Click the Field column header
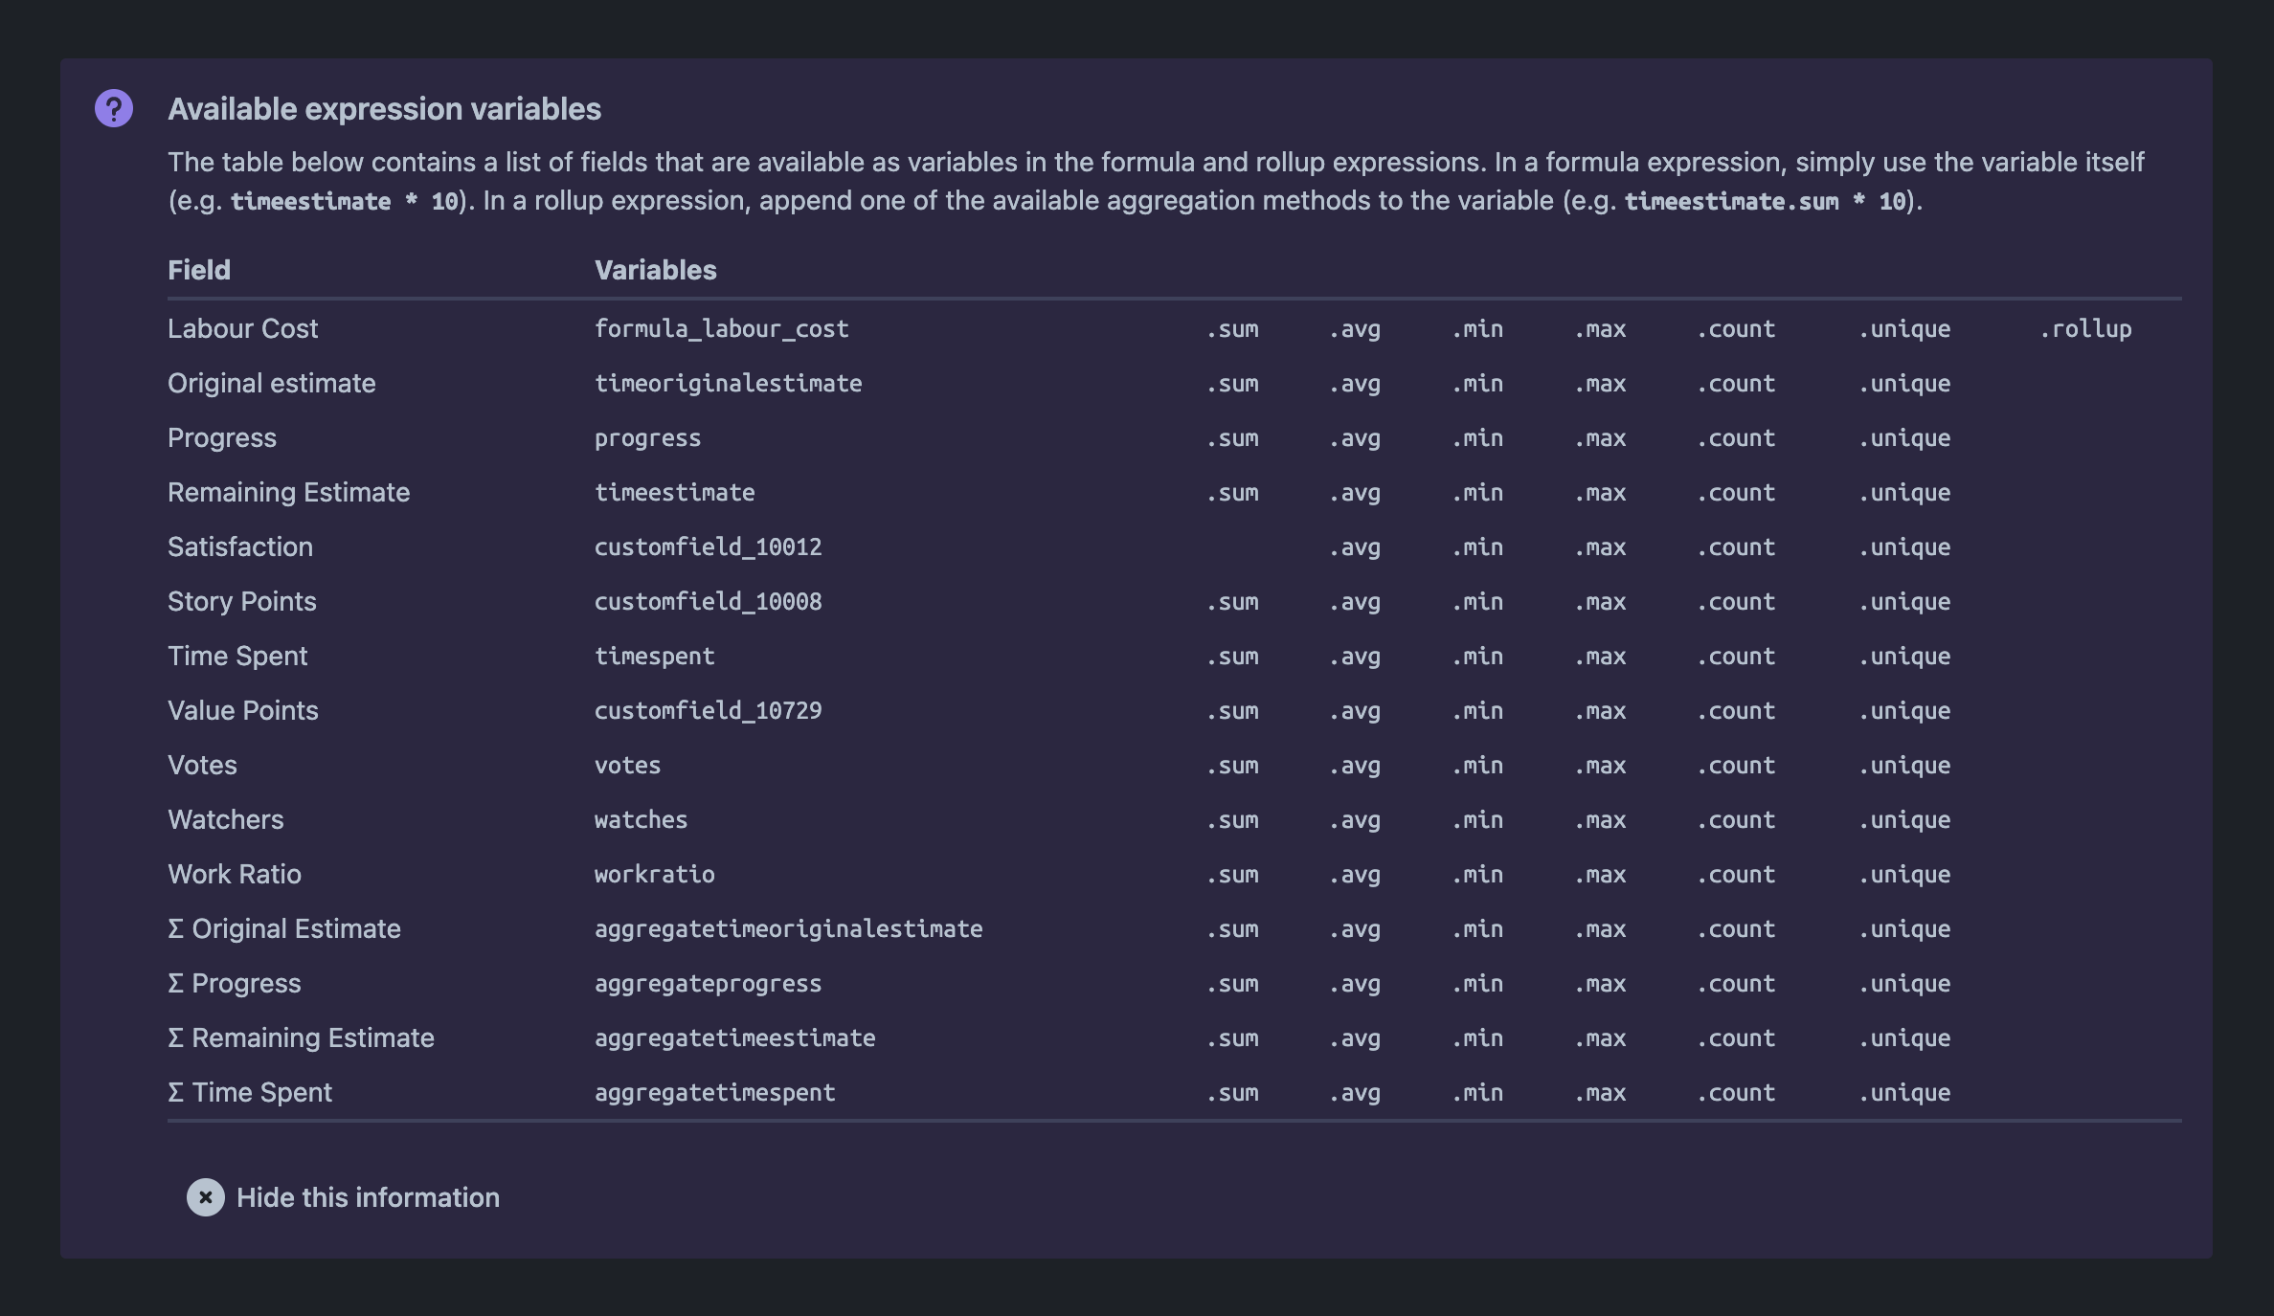This screenshot has height=1316, width=2274. coord(199,270)
